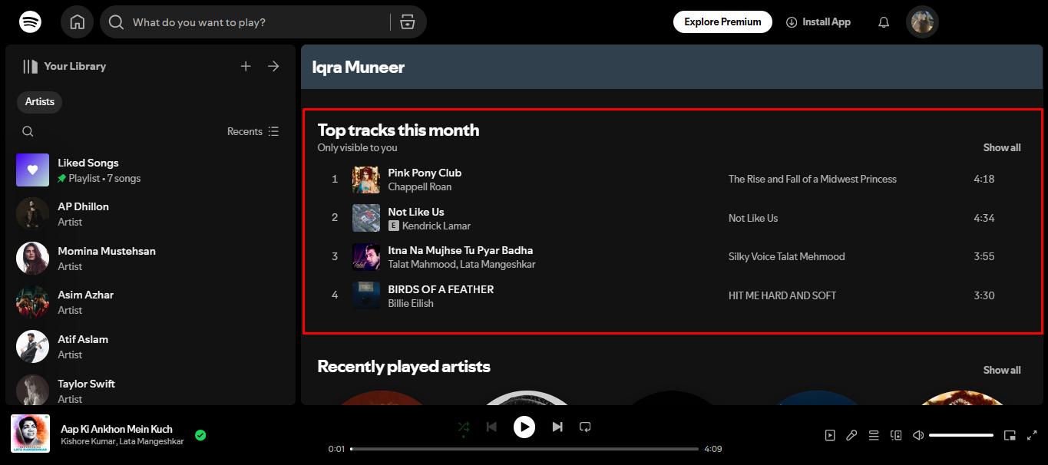Select the Artists filter chip
The width and height of the screenshot is (1048, 465).
(x=39, y=102)
